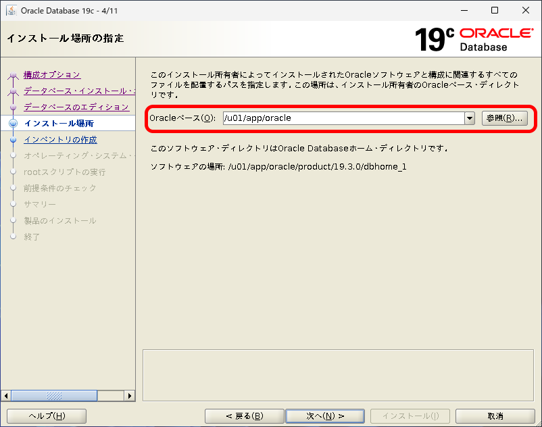Image resolution: width=542 pixels, height=427 pixels.
Task: Click disabled オペレーティング・システム step text
Action: point(80,156)
